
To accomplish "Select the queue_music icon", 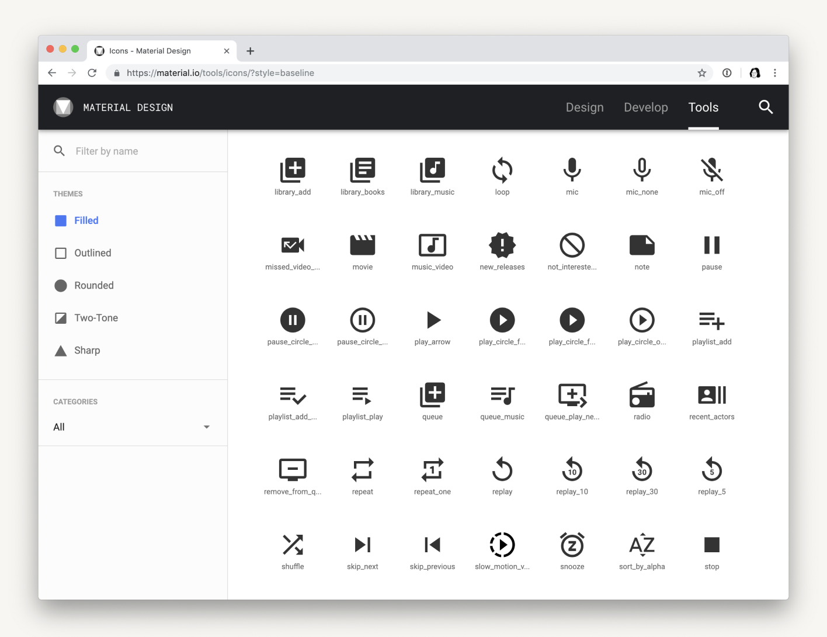I will (502, 394).
